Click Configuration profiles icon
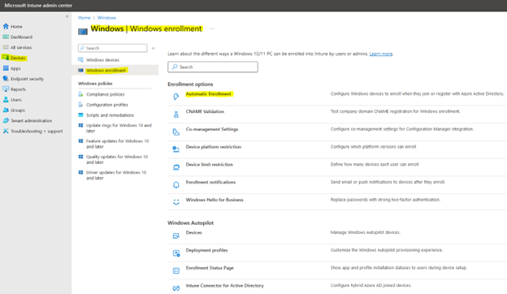This screenshot has height=294, width=507. pos(80,104)
